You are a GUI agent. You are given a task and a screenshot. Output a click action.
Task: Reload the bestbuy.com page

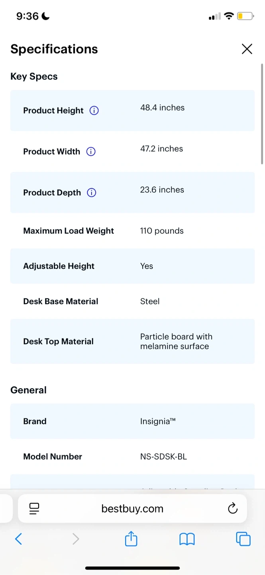232,508
